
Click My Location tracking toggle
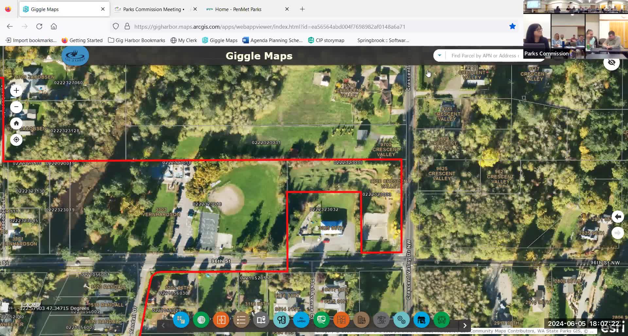(16, 139)
